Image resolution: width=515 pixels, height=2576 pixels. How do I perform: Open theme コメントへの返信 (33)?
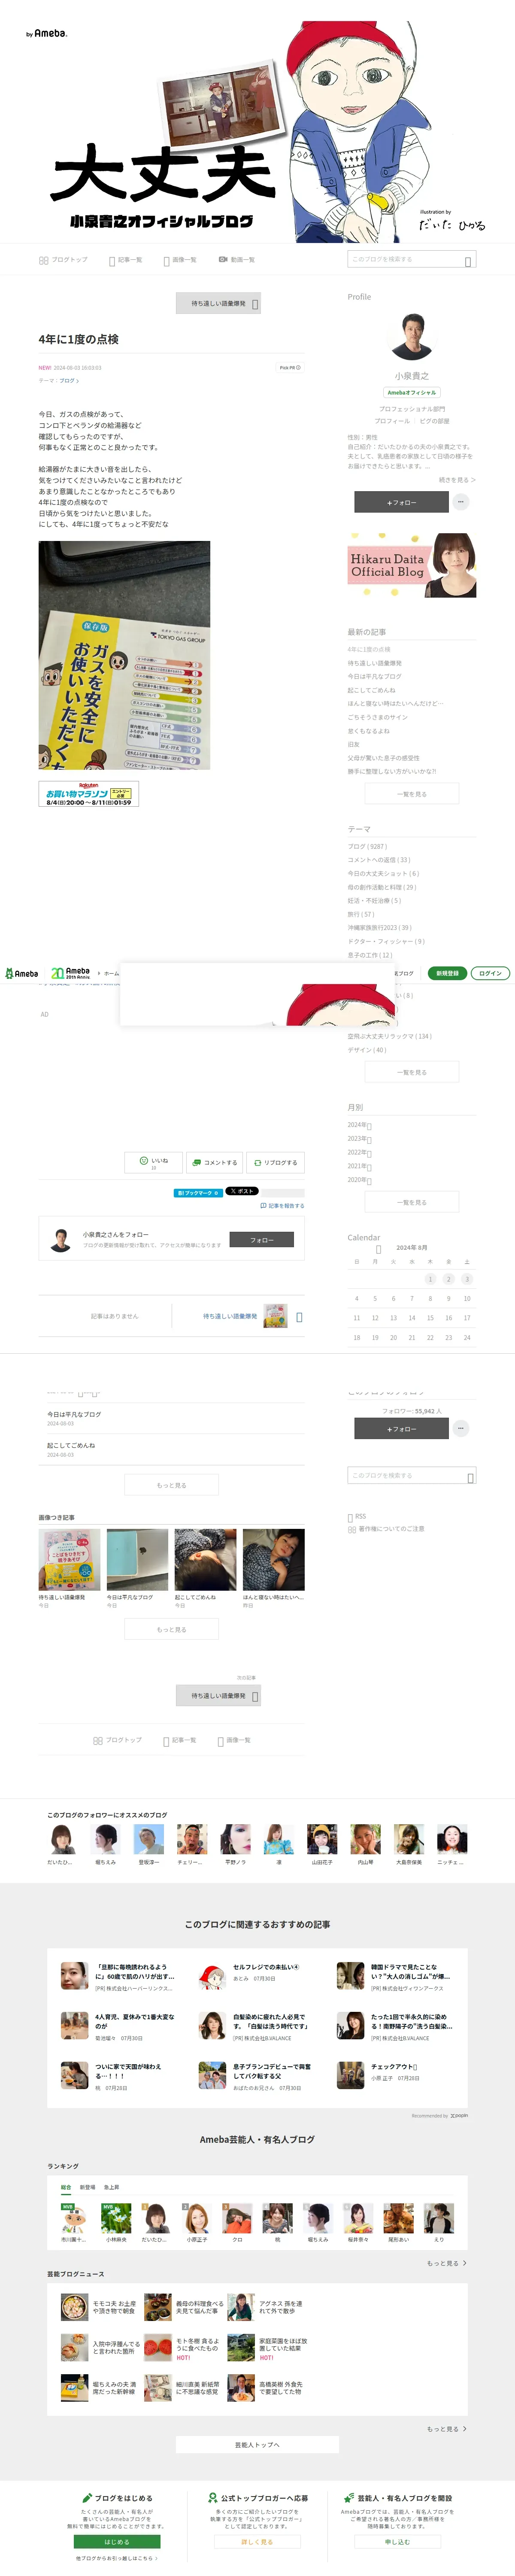[378, 860]
